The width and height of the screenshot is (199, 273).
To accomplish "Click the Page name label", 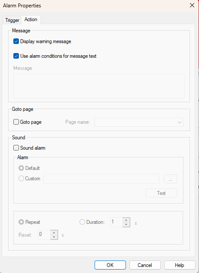I will 77,122.
